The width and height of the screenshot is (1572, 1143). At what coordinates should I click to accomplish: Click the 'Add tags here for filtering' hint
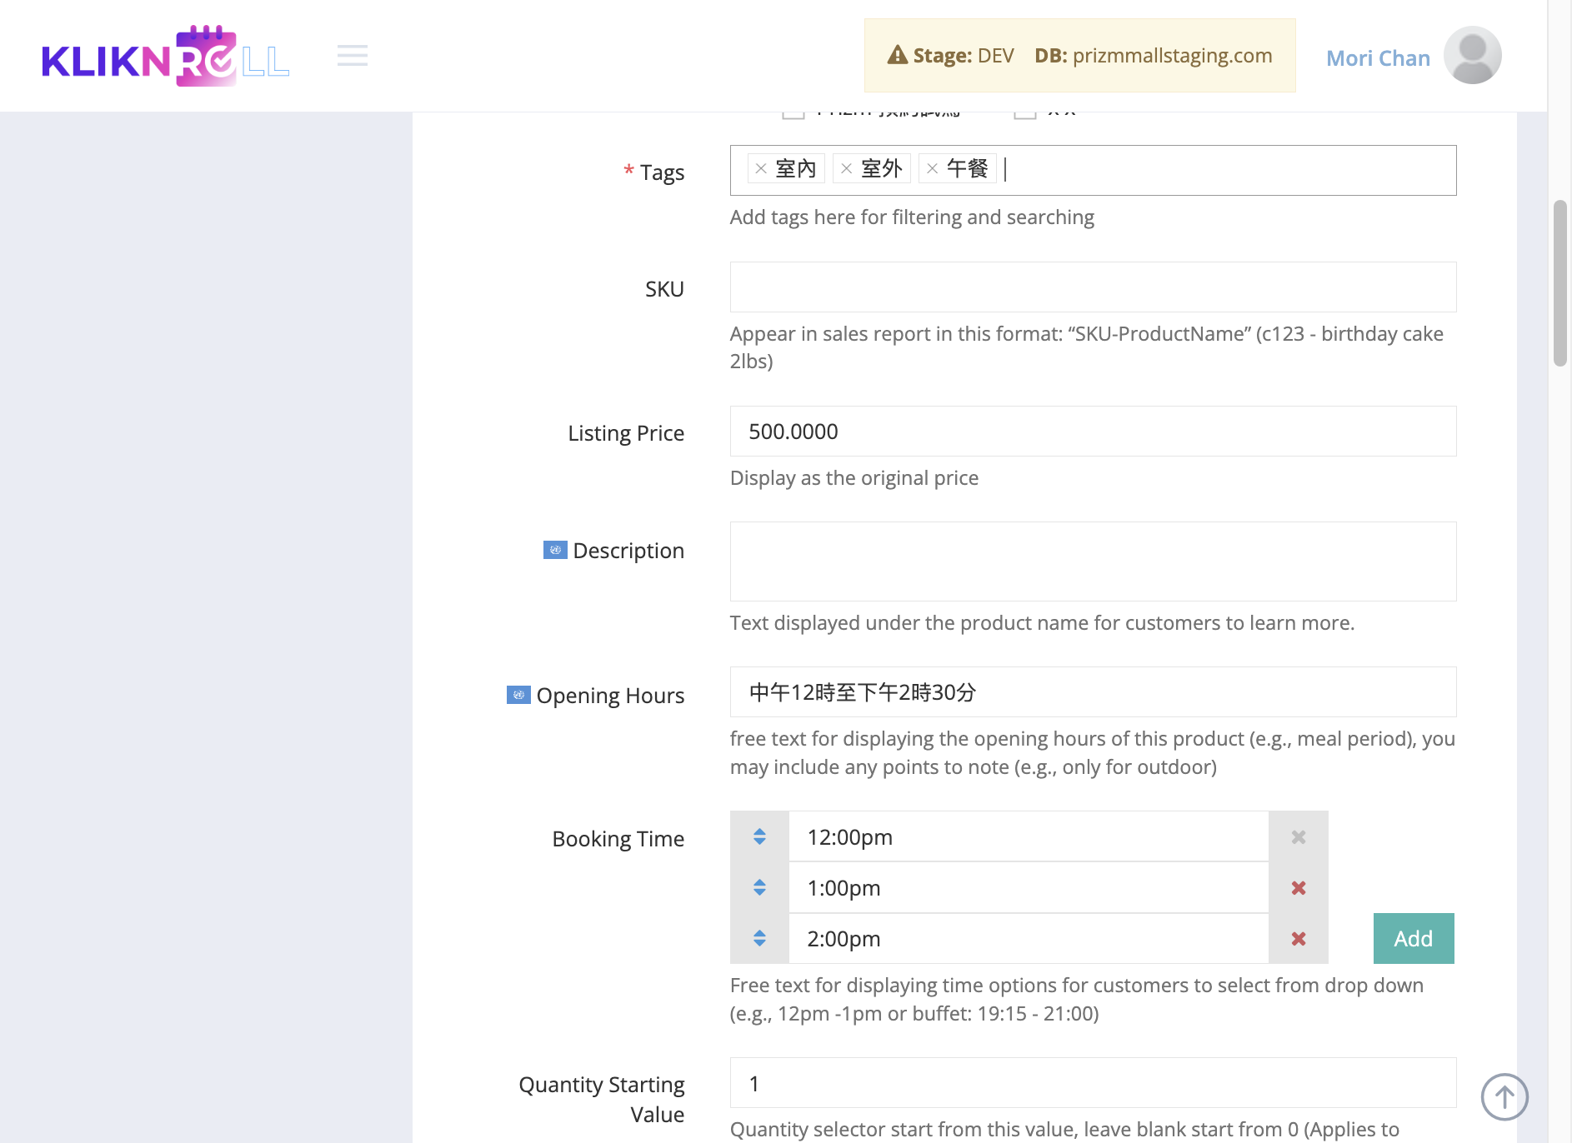[x=912, y=217]
